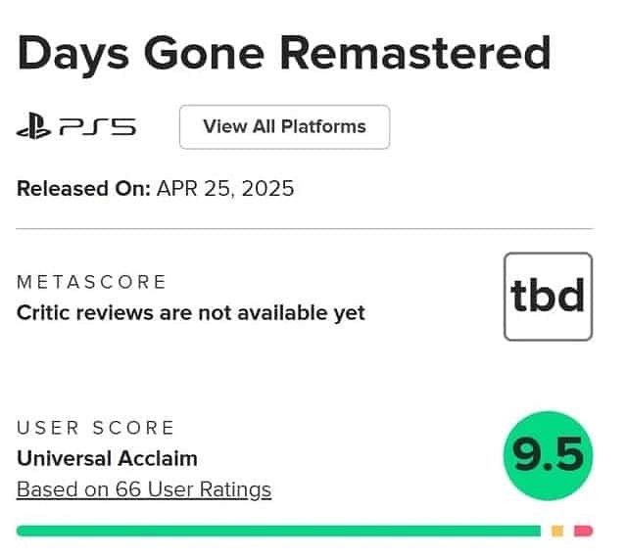627x557 pixels.
Task: Click the METASCORE heading
Action: click(x=92, y=283)
